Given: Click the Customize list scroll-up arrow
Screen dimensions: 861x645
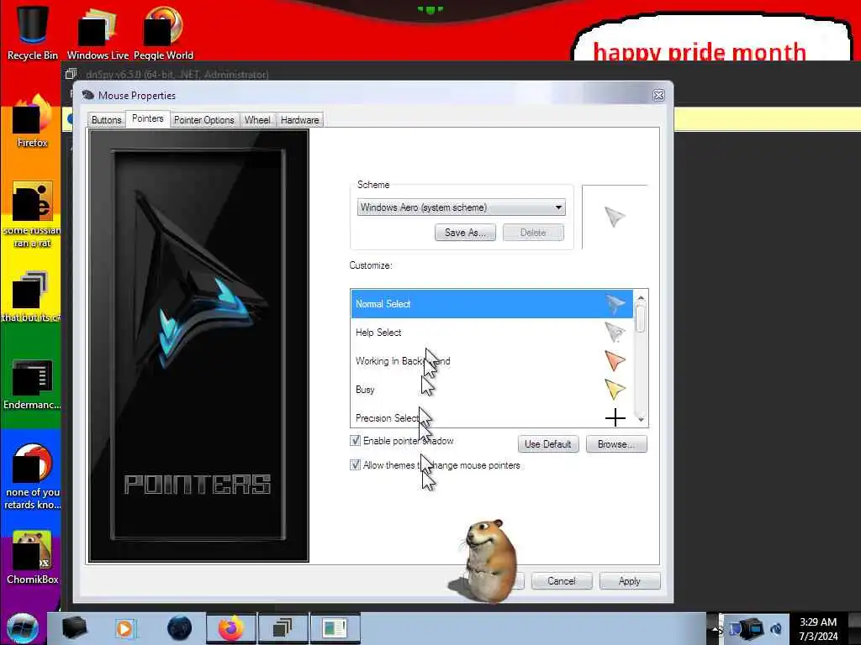Looking at the screenshot, I should click(640, 296).
